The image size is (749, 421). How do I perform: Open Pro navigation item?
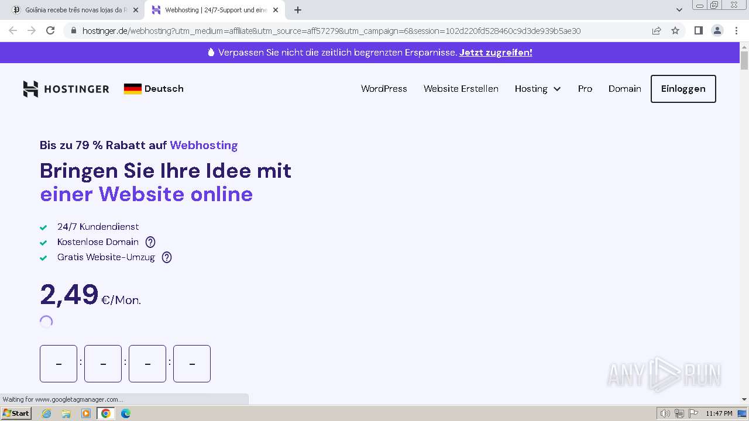click(x=585, y=89)
